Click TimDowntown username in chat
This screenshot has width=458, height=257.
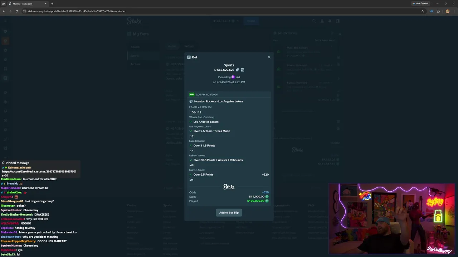pos(11,179)
